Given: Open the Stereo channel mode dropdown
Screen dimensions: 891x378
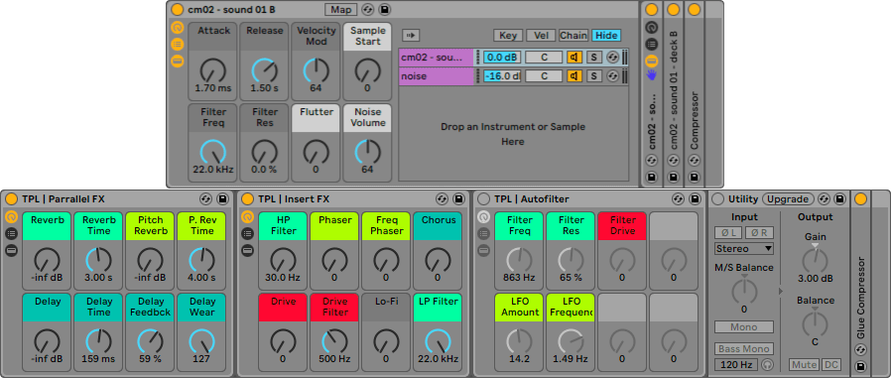Looking at the screenshot, I should [744, 248].
